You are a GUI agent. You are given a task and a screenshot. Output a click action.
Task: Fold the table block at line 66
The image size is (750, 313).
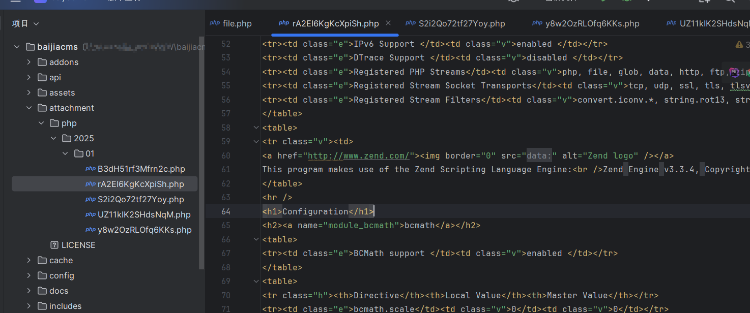point(256,239)
